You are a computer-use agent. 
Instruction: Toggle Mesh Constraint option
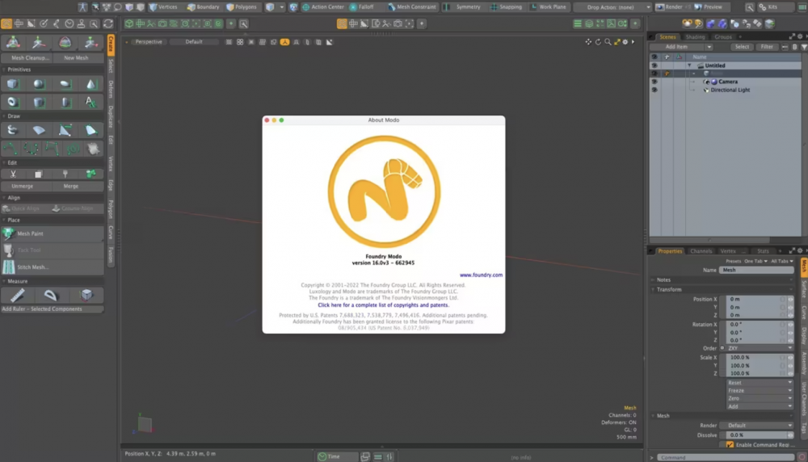pyautogui.click(x=411, y=7)
